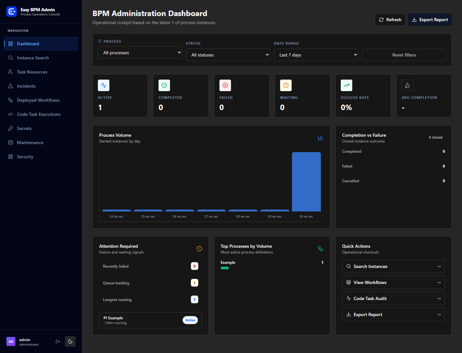Click the Active status badge on #1 Example
The height and width of the screenshot is (353, 462).
coord(190,320)
